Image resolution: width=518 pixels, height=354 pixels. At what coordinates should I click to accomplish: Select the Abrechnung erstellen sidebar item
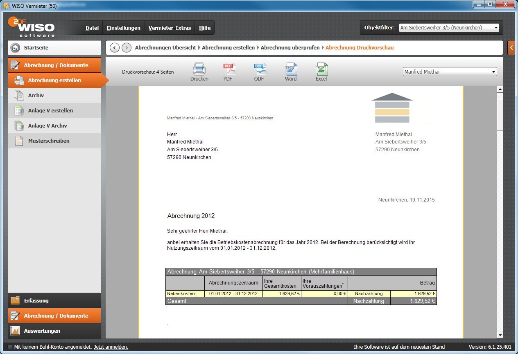(x=54, y=81)
